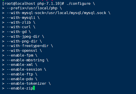136x94 pixels.
Task: Click the --enable-zip text
Action: pos(20,88)
